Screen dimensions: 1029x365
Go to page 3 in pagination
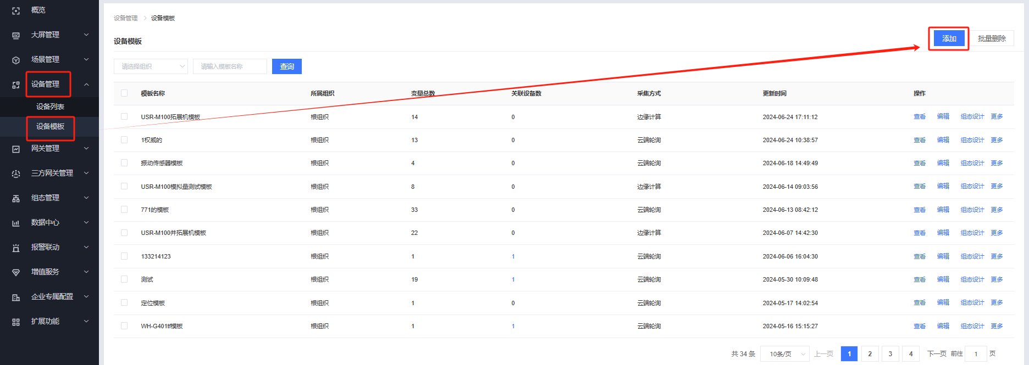[890, 354]
